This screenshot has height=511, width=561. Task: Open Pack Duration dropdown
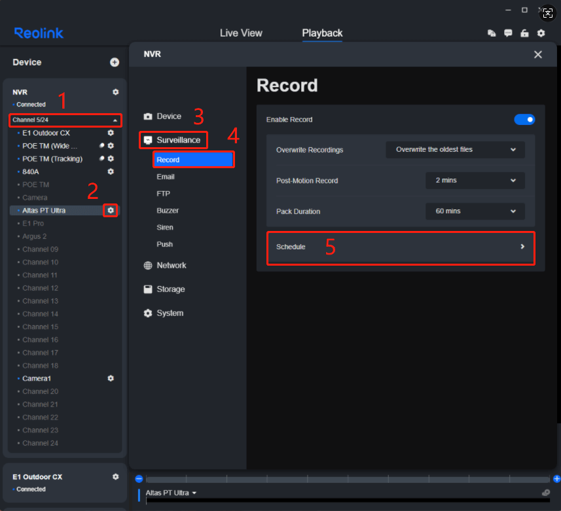(x=475, y=211)
